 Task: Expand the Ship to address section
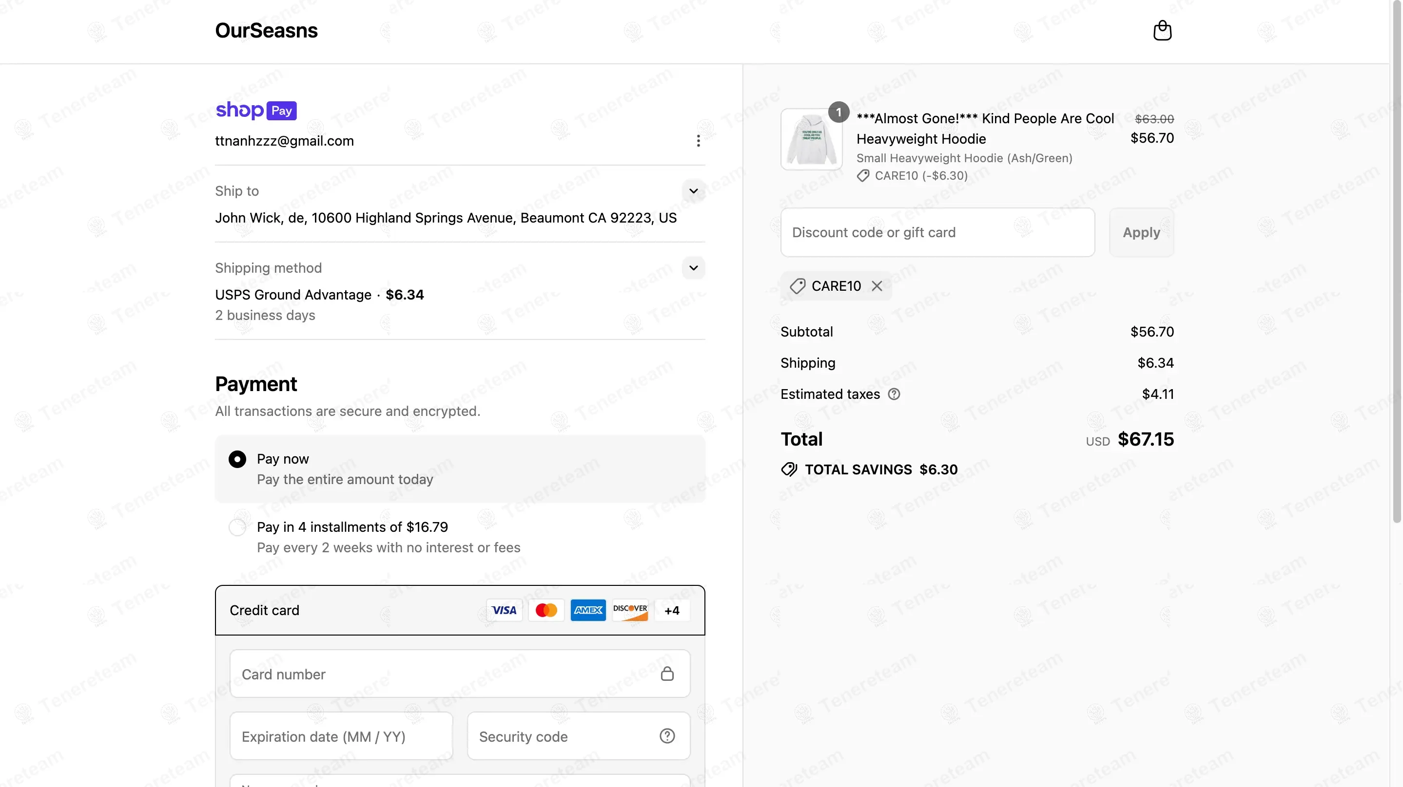693,191
